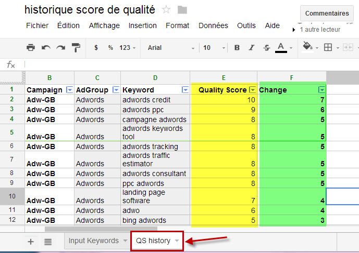Open the Outils menu

(246, 25)
